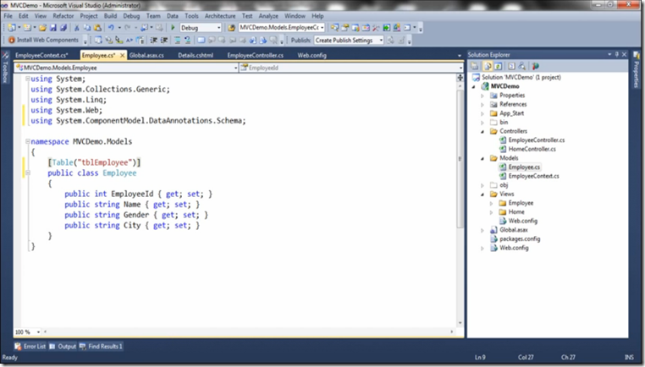645x367 pixels.
Task: Expand the App_Start folder node
Action: click(482, 113)
